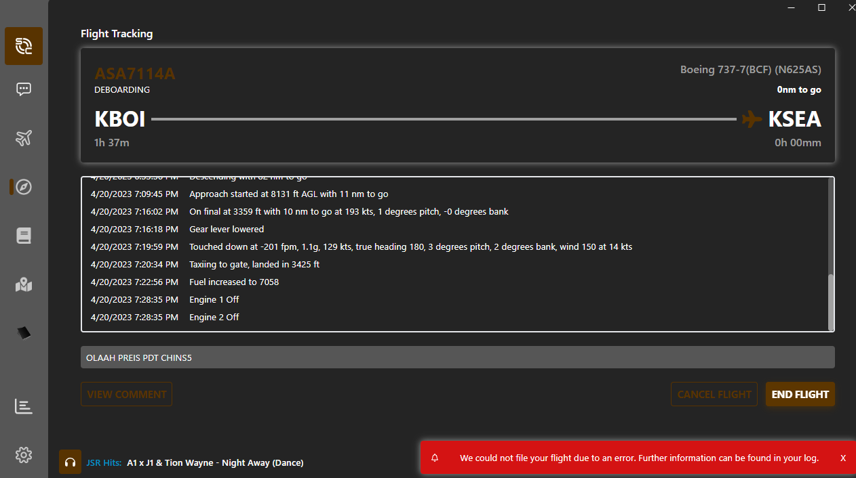856x478 pixels.
Task: Open the Flight Tracking radar panel
Action: click(23, 46)
